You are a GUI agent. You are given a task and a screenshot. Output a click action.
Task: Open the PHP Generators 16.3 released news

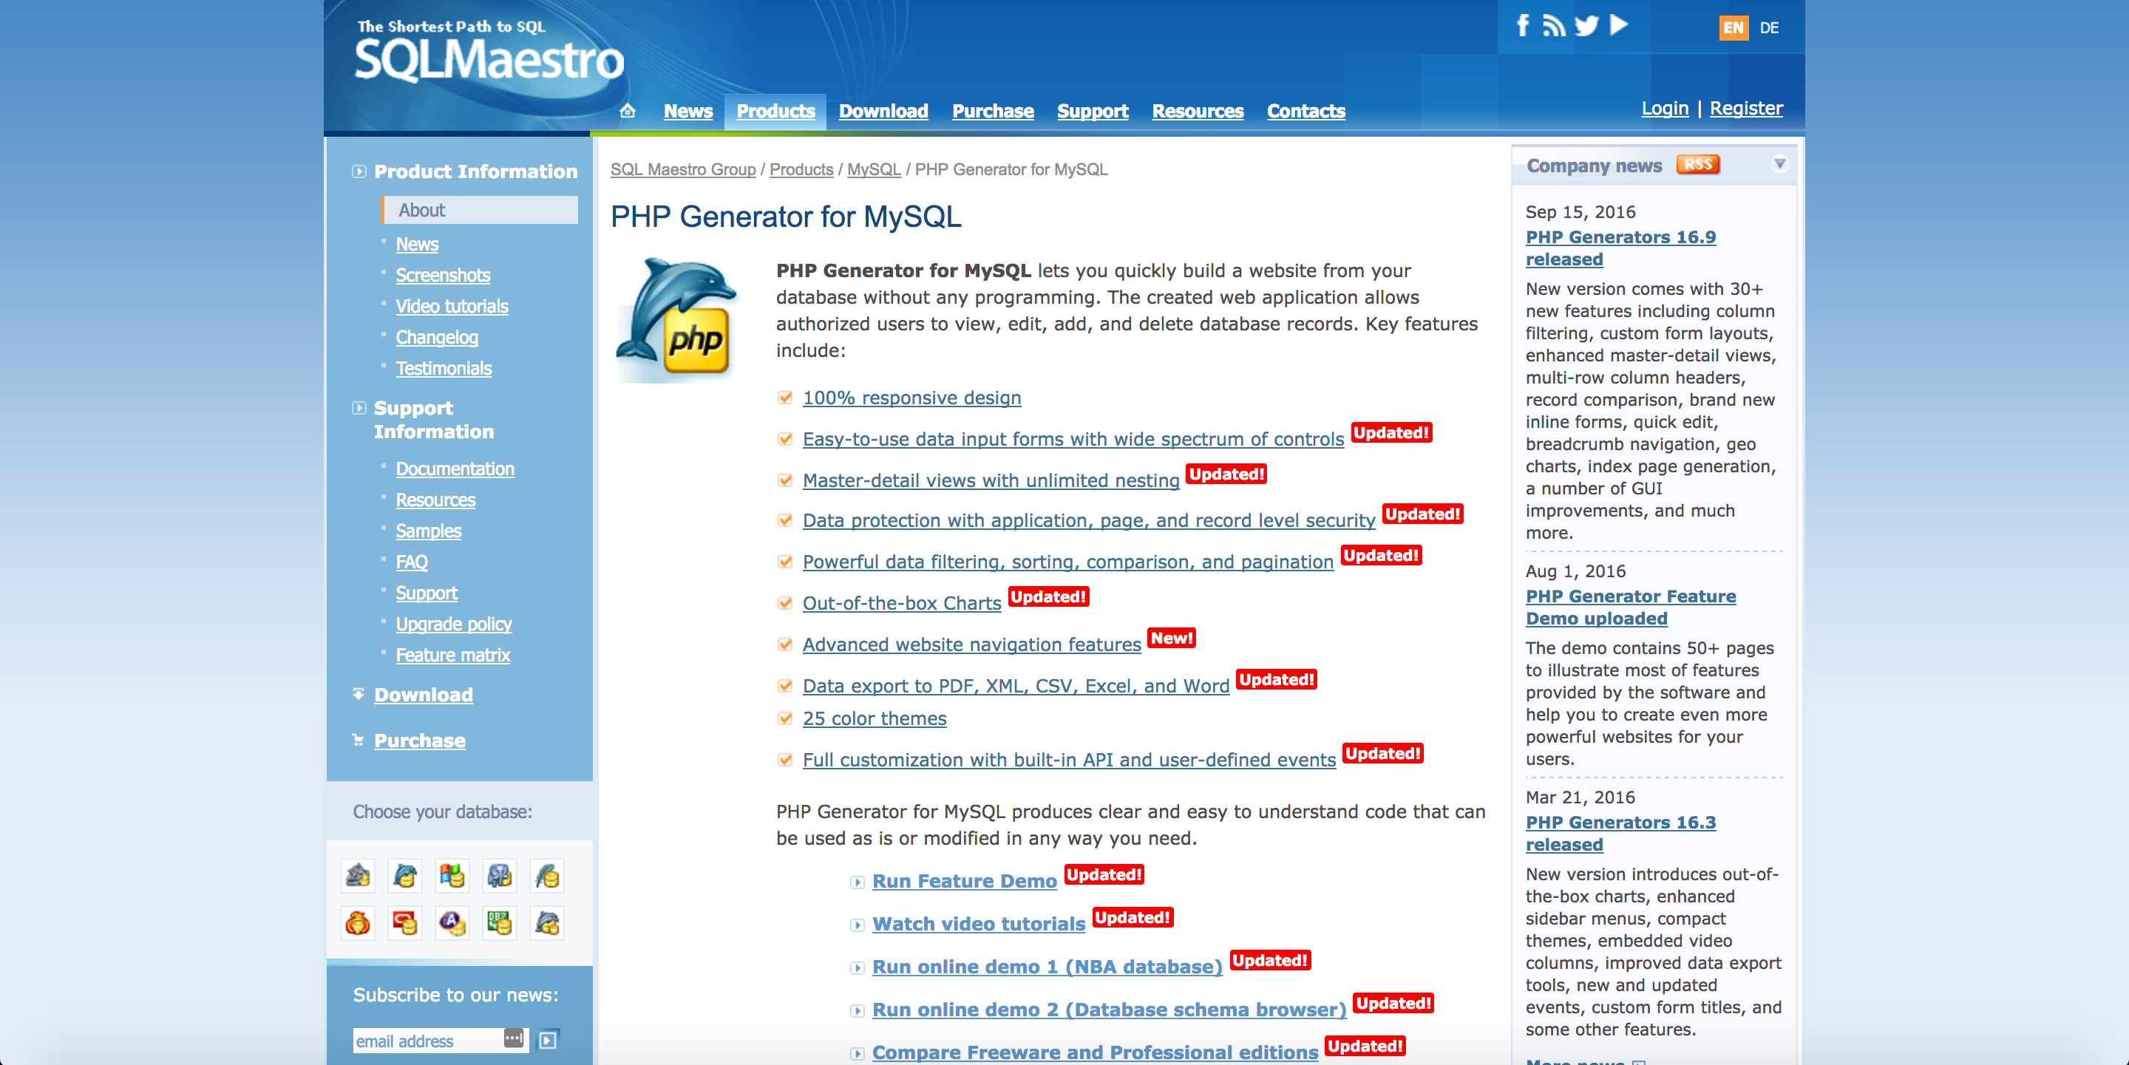[x=1620, y=834]
